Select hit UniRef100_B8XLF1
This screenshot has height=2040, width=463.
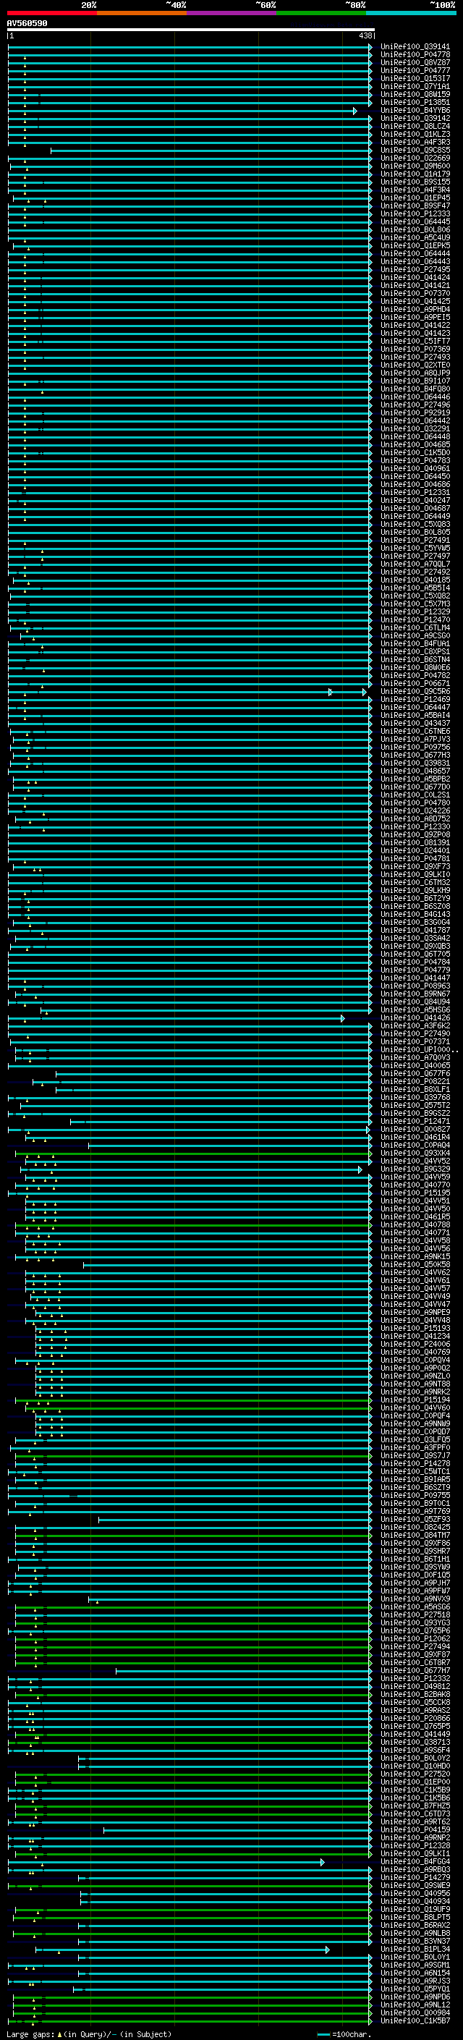415,1090
